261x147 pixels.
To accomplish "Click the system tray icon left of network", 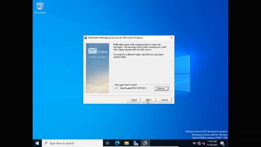I will click(x=195, y=143).
